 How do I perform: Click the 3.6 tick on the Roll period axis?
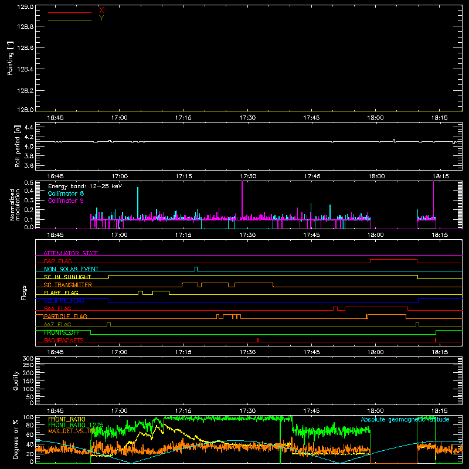coord(29,166)
